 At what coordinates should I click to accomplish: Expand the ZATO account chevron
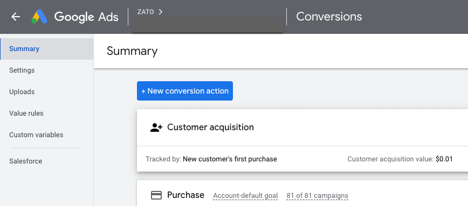161,12
